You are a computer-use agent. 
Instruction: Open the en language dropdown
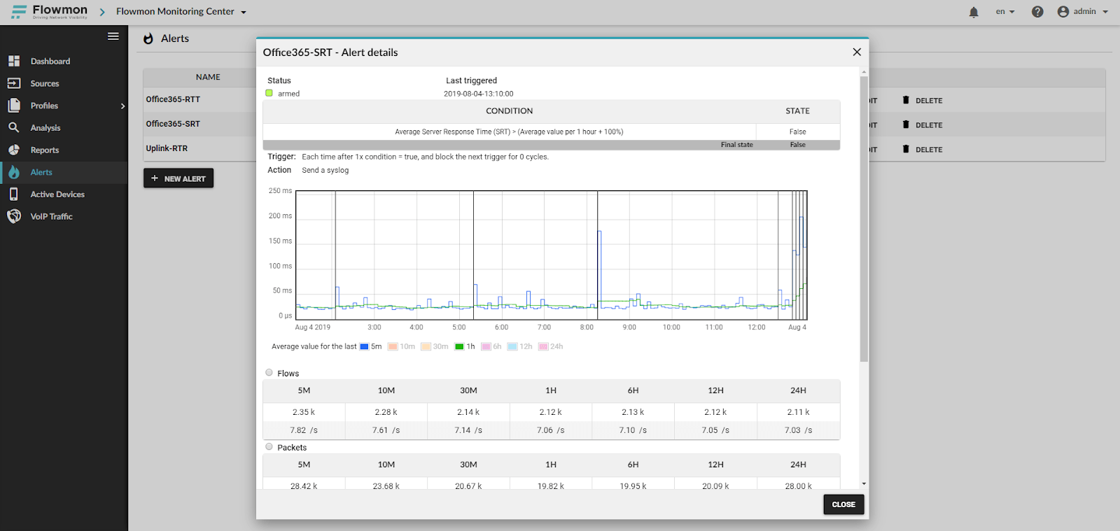(1004, 12)
